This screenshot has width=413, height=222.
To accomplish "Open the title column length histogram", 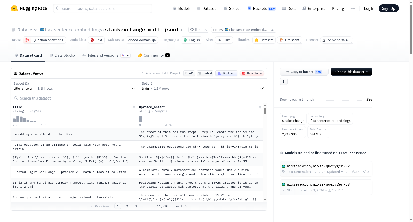I will (x=30, y=119).
